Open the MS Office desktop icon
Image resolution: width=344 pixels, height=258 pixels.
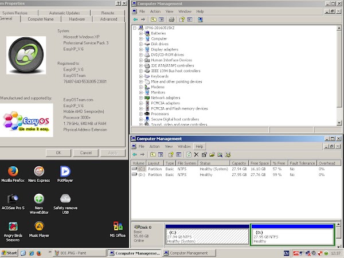(x=117, y=226)
